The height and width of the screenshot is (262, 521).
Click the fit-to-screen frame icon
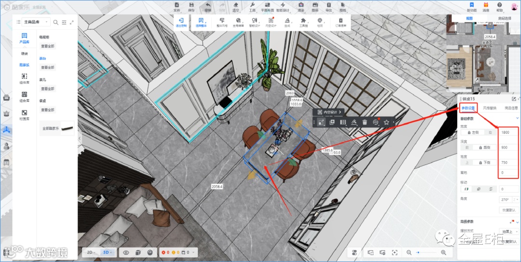[395, 253]
